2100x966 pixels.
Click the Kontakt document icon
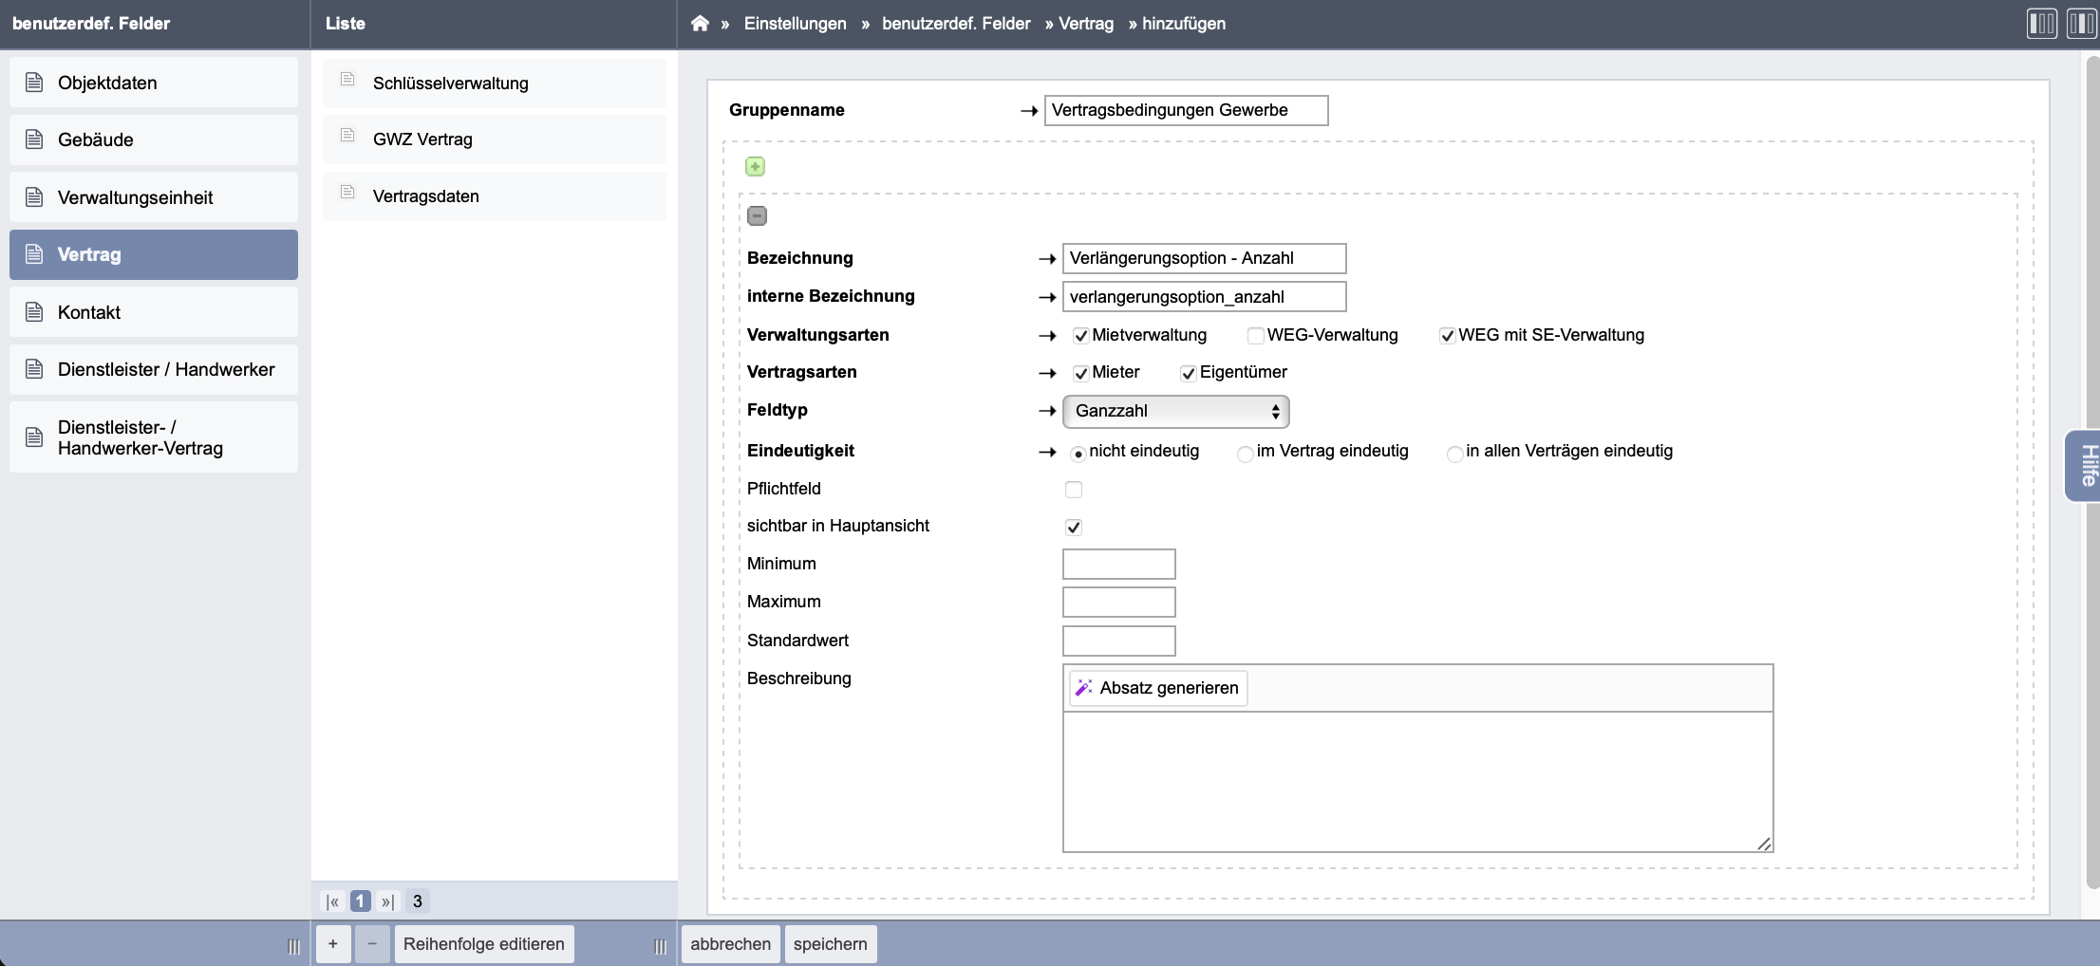34,312
